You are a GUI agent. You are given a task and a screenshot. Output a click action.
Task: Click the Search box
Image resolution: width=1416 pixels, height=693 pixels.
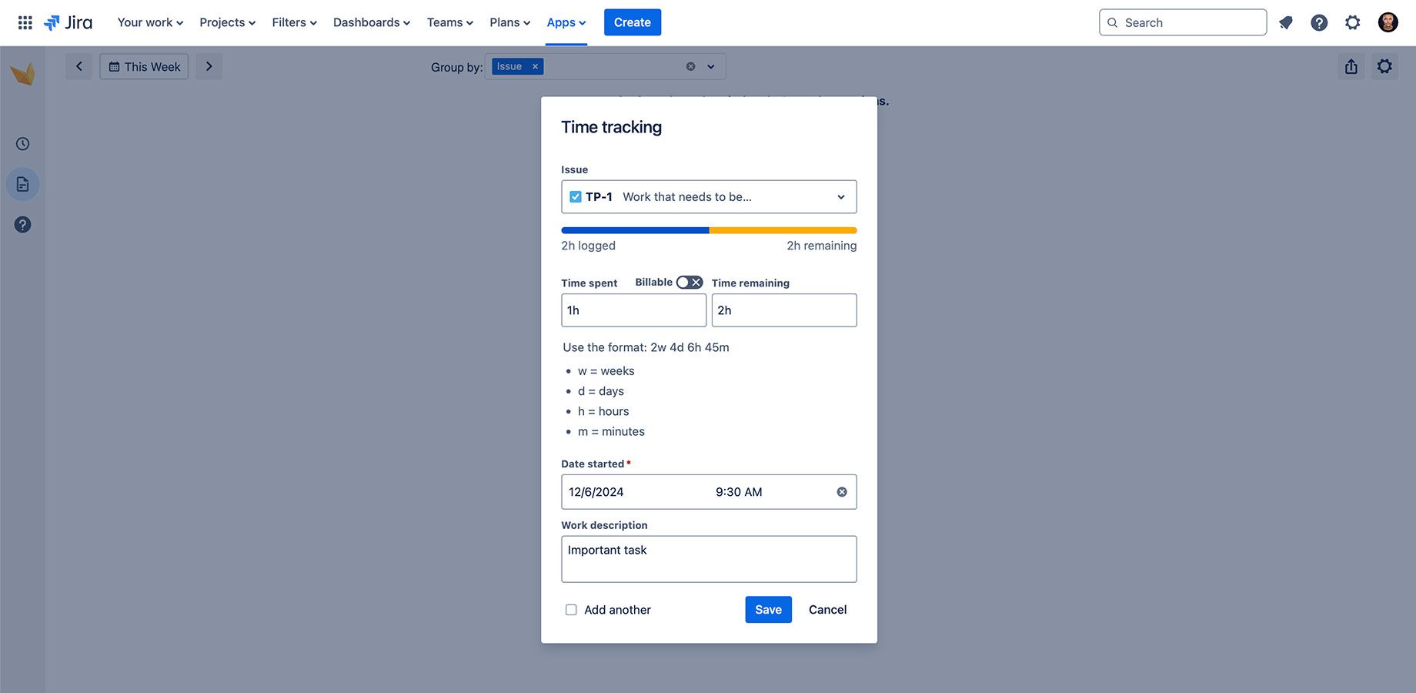click(1183, 22)
